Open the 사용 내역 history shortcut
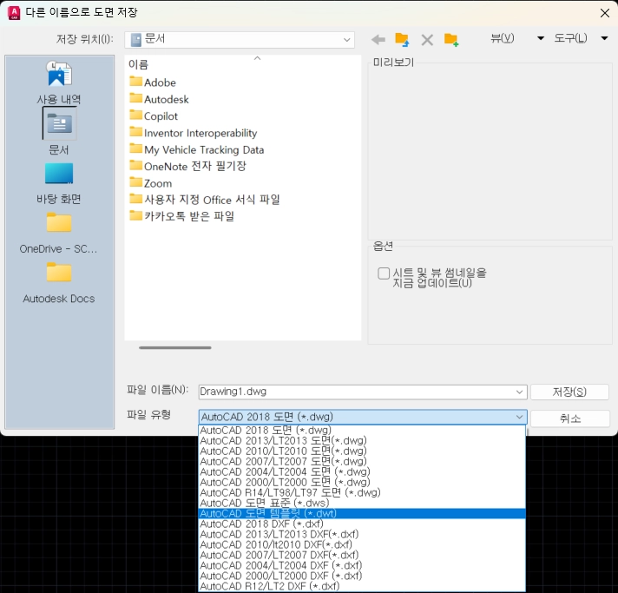Viewport: 618px width, 593px height. pyautogui.click(x=59, y=82)
